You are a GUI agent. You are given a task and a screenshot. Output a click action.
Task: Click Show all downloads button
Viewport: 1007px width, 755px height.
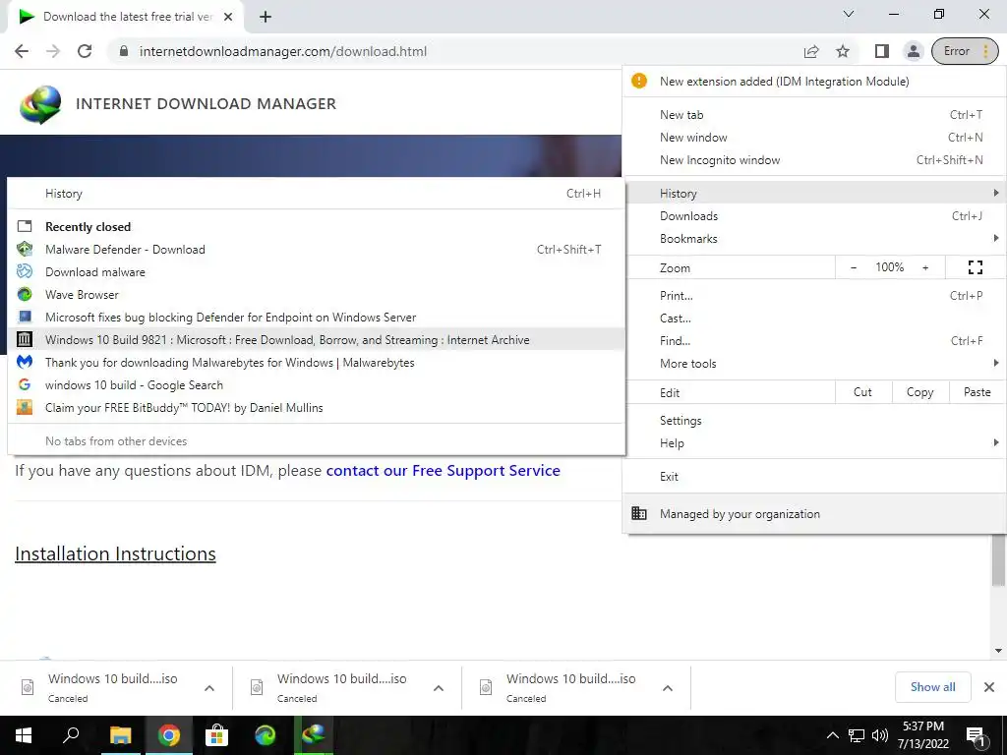pyautogui.click(x=932, y=687)
